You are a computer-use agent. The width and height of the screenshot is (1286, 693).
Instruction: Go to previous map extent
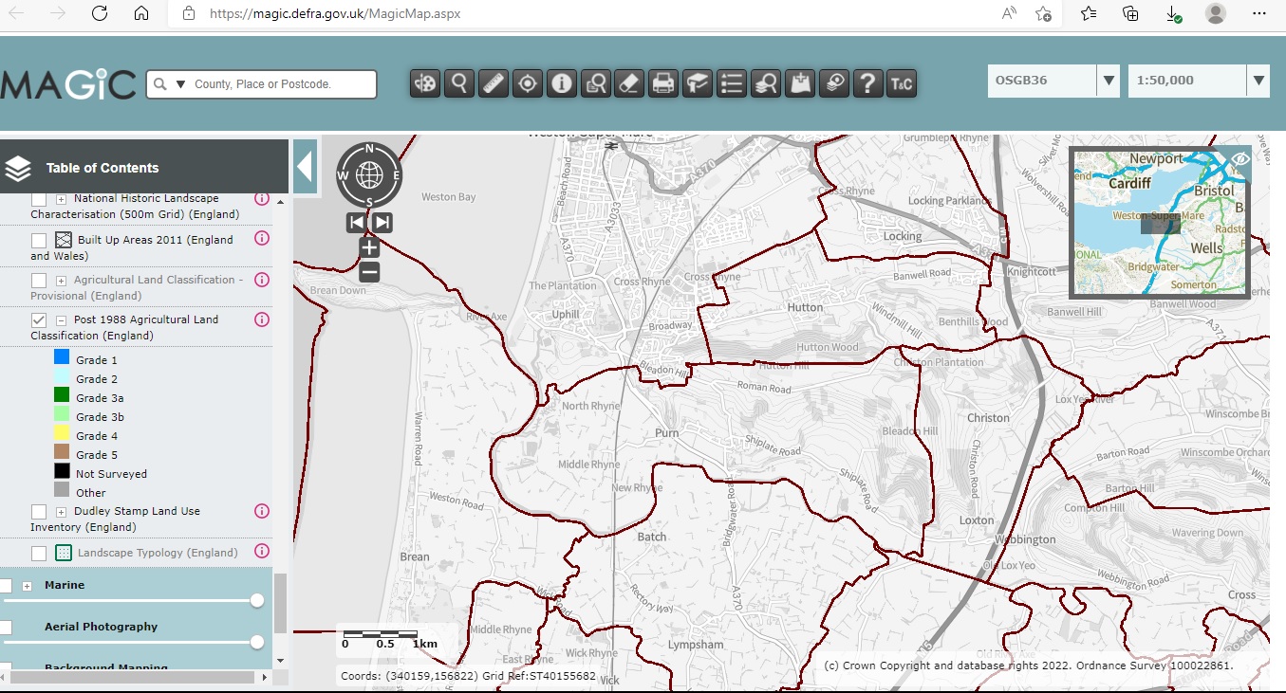356,222
